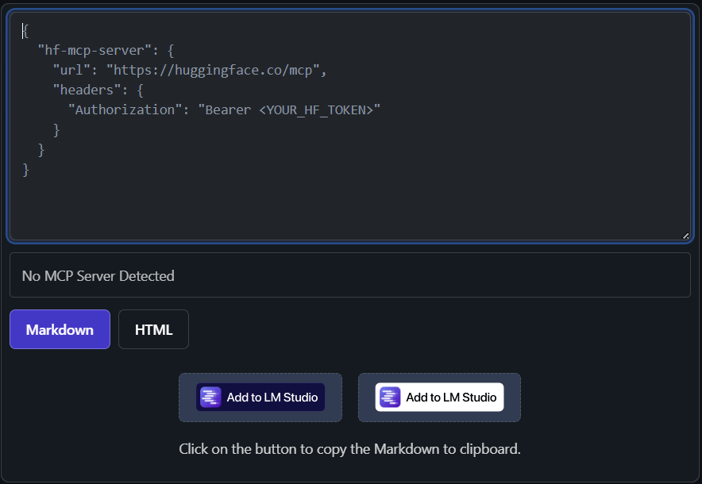Place cursor on the "url" key
The height and width of the screenshot is (484, 702).
click(71, 71)
